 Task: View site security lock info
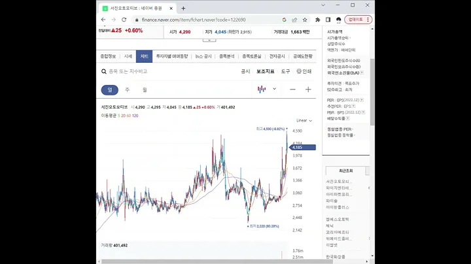tap(137, 20)
